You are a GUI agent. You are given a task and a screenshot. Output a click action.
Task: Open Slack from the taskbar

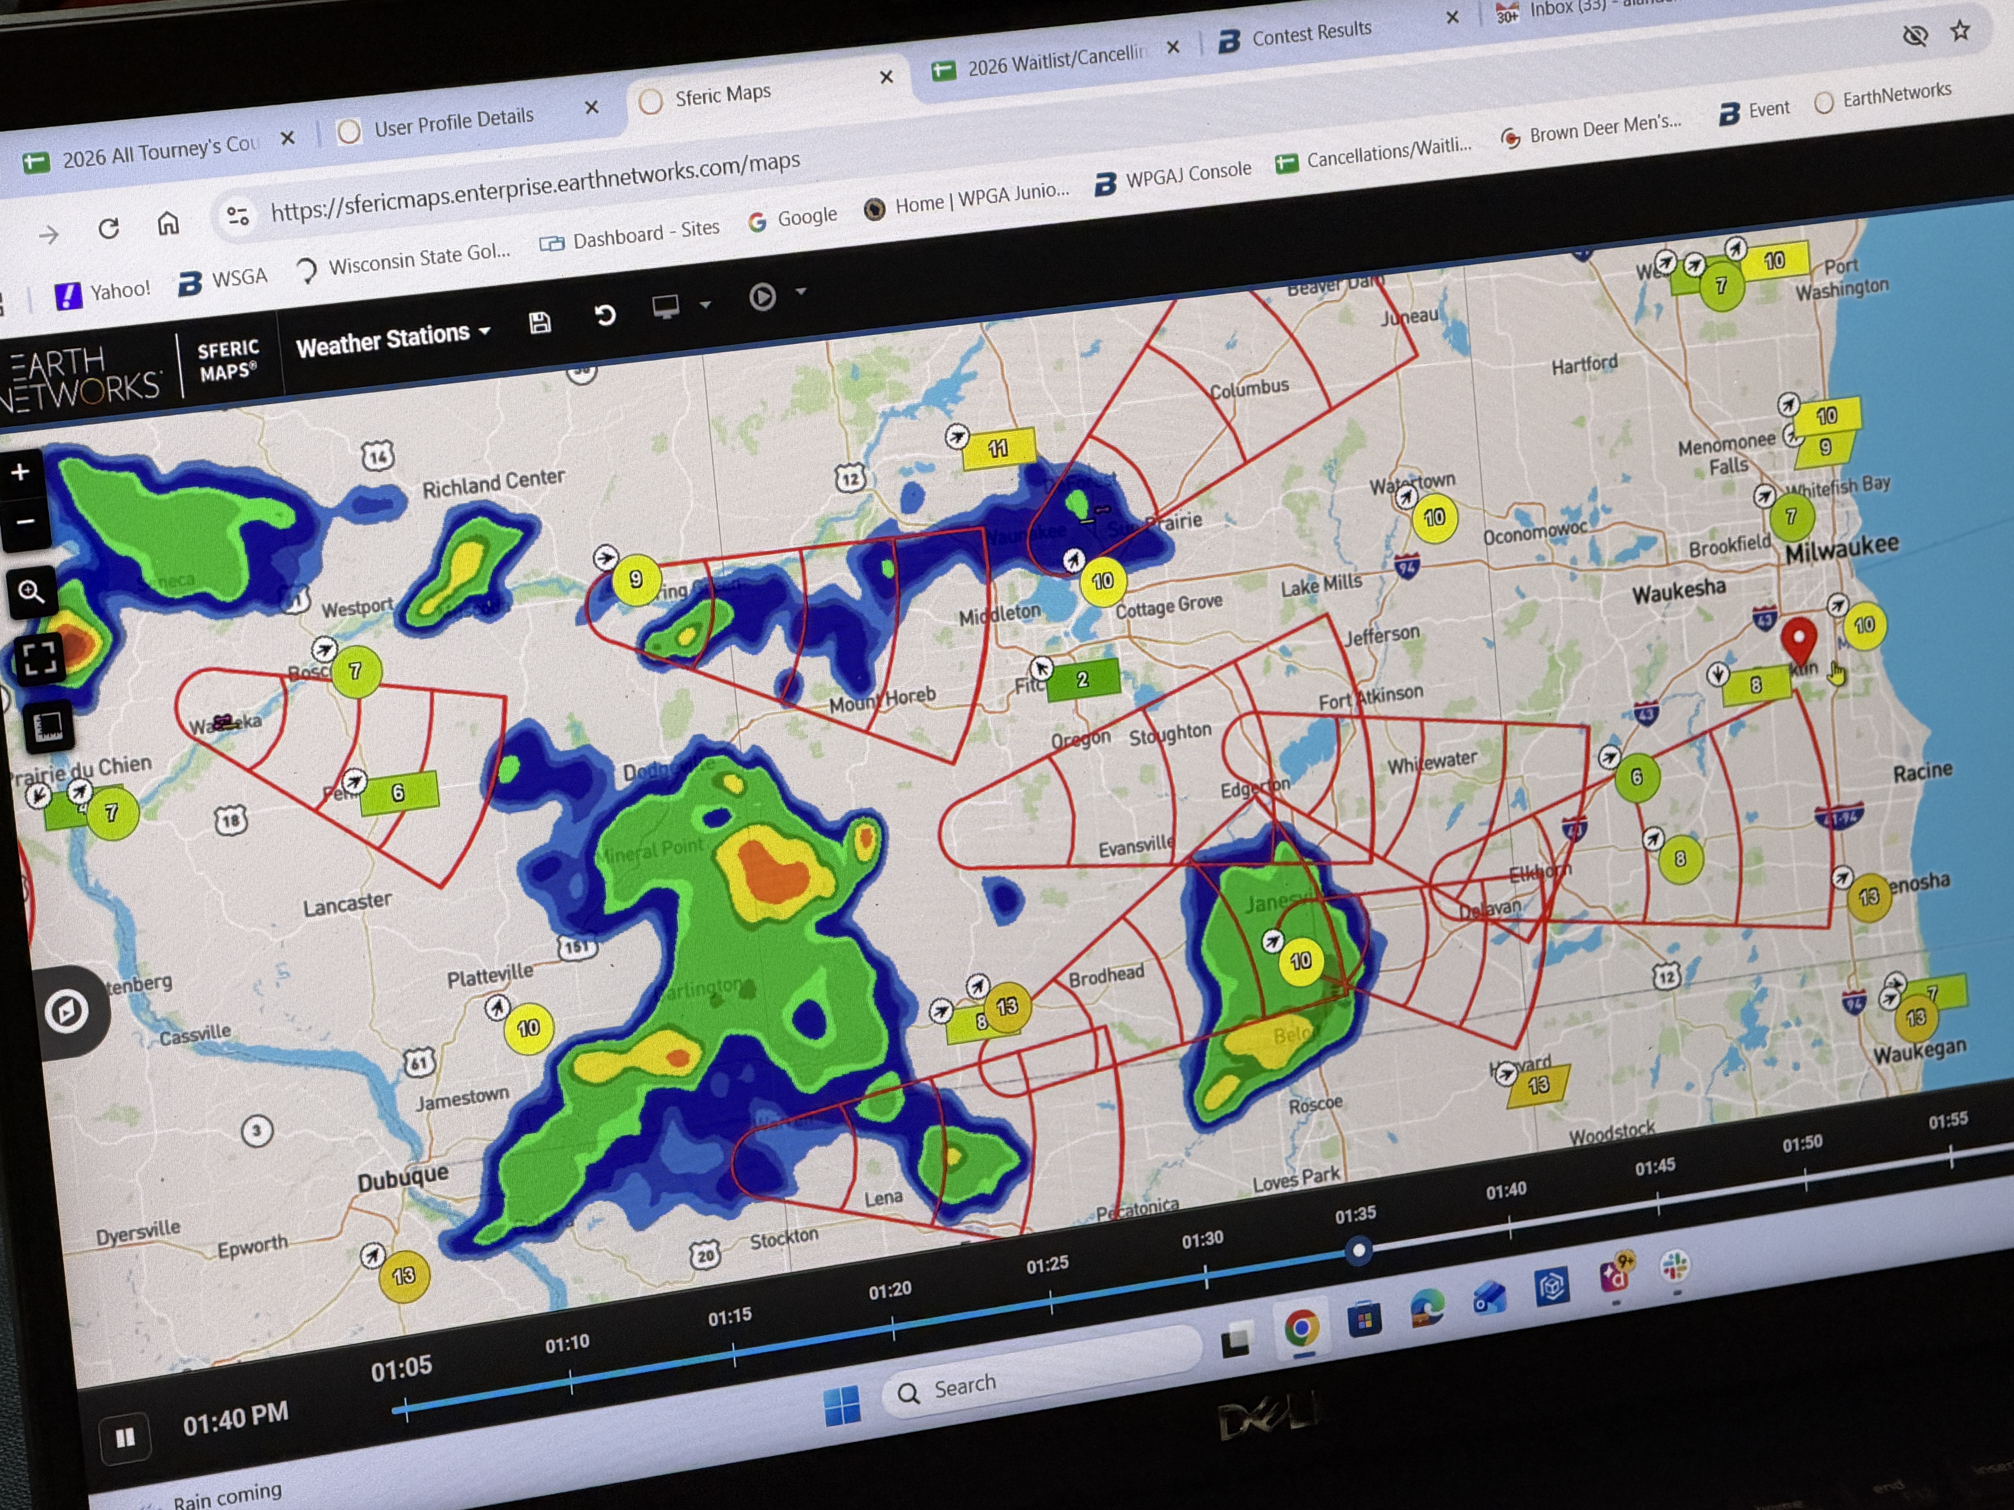click(x=1675, y=1266)
